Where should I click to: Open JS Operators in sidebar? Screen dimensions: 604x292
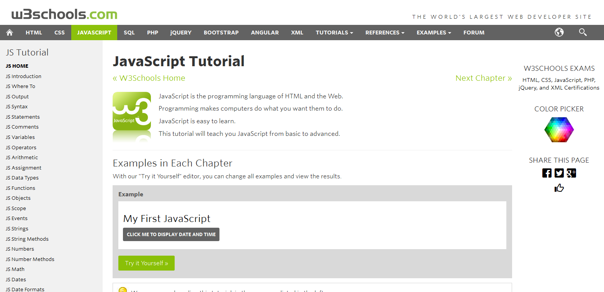pos(21,147)
